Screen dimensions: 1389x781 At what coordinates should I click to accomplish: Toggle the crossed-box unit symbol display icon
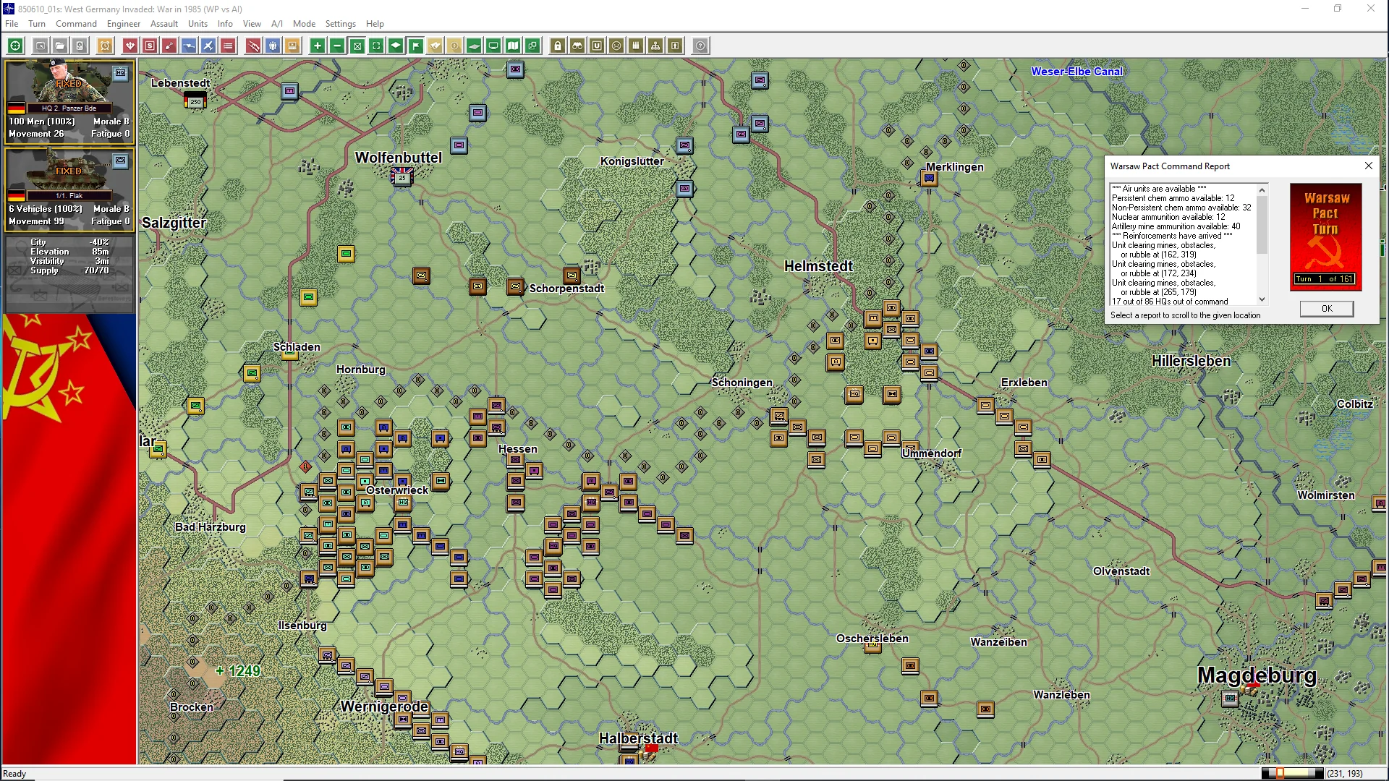point(357,46)
